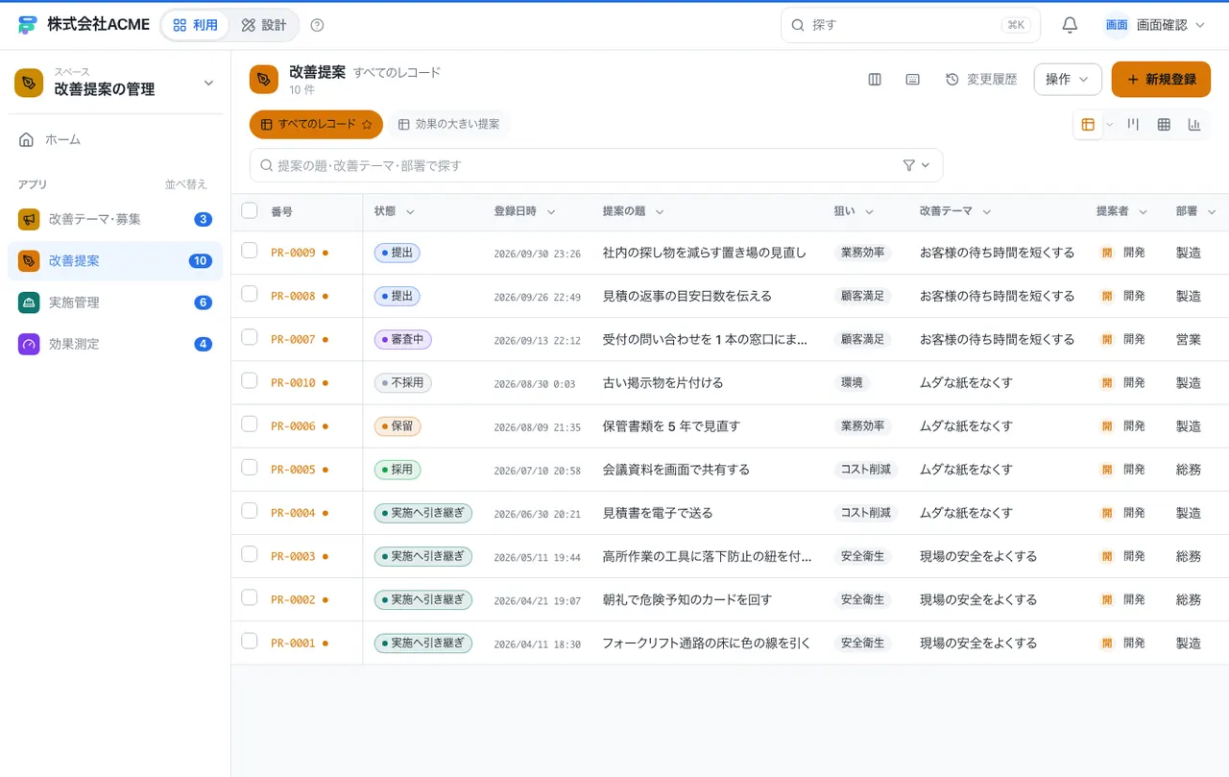Click the column layout icon beside 変更履歴
The width and height of the screenshot is (1229, 777).
pyautogui.click(x=875, y=80)
